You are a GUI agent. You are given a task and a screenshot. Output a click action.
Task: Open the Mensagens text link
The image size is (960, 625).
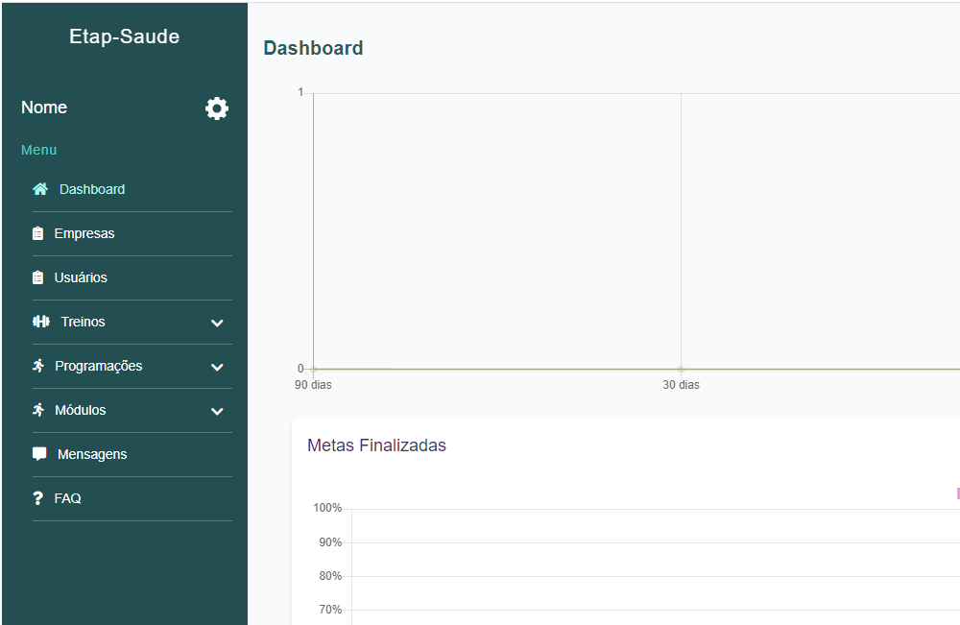pos(92,454)
